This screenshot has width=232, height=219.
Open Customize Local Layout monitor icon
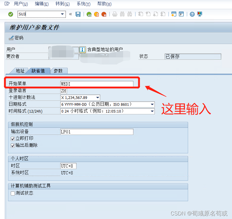(200, 14)
